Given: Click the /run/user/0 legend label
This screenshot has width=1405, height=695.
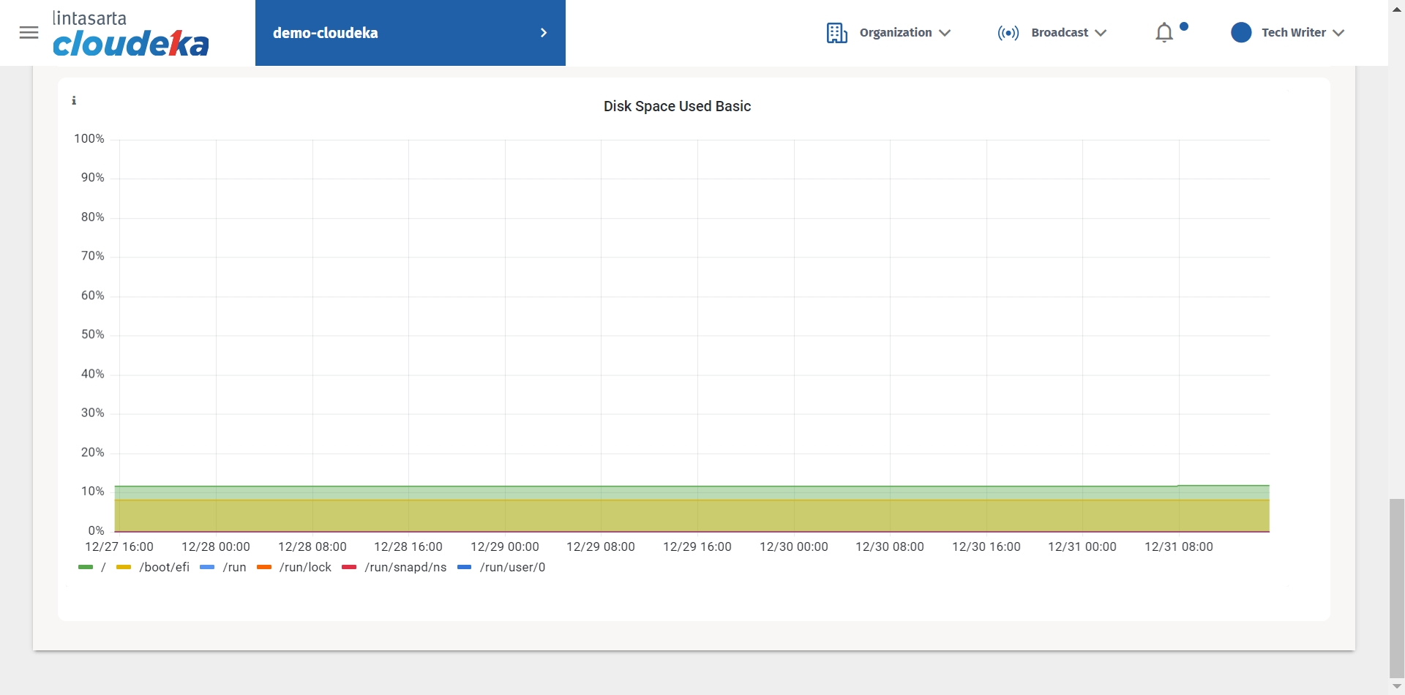Looking at the screenshot, I should pos(512,567).
